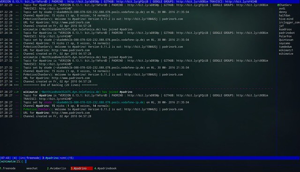Switch to the 2.#vimberlin buffer
This screenshot has height=172, width=300.
point(56,168)
